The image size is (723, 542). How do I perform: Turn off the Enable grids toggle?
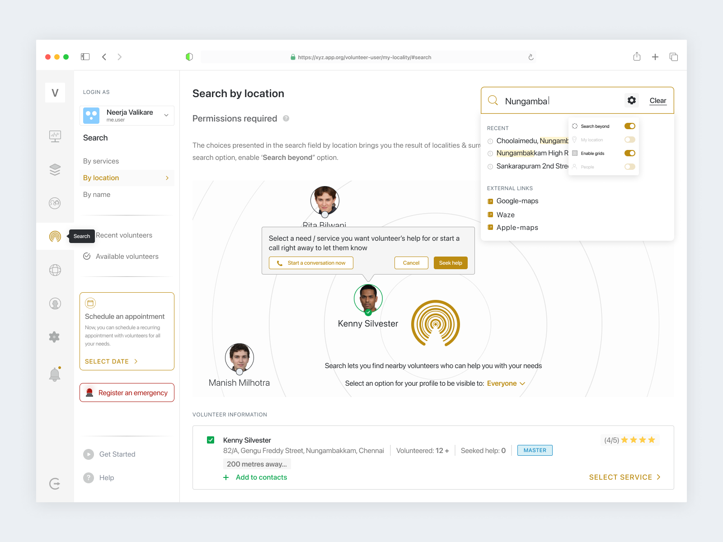[629, 153]
